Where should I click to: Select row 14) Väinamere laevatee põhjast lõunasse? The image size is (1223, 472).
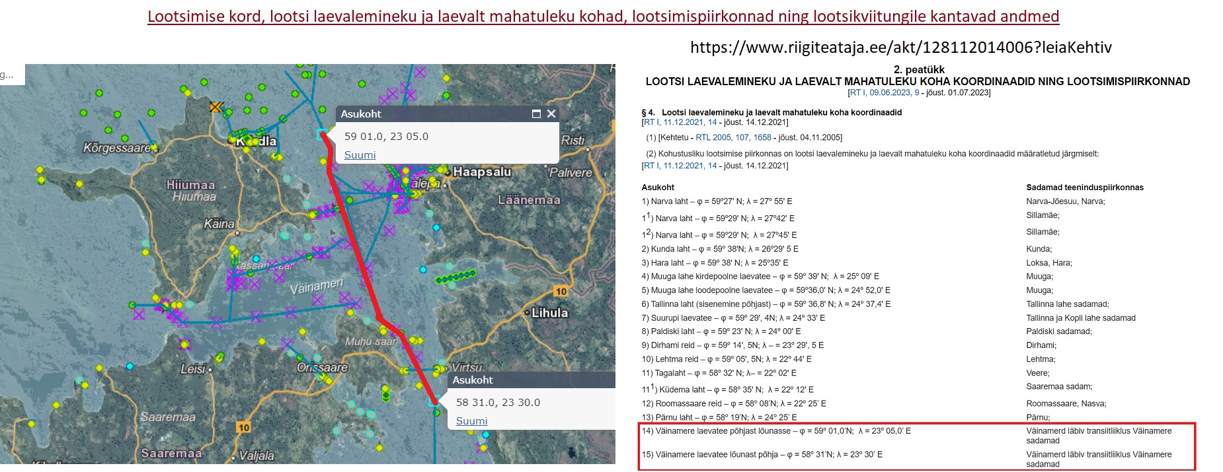coord(776,431)
